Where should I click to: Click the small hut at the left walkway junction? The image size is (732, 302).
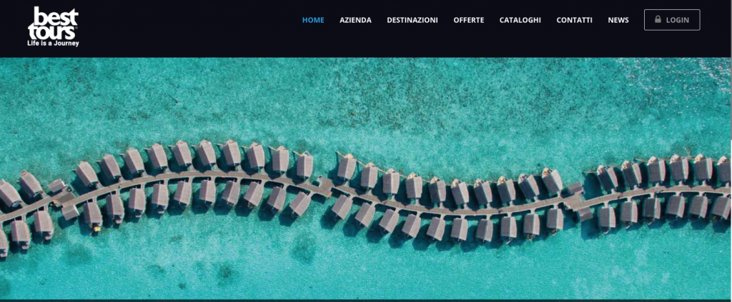click(x=57, y=186)
